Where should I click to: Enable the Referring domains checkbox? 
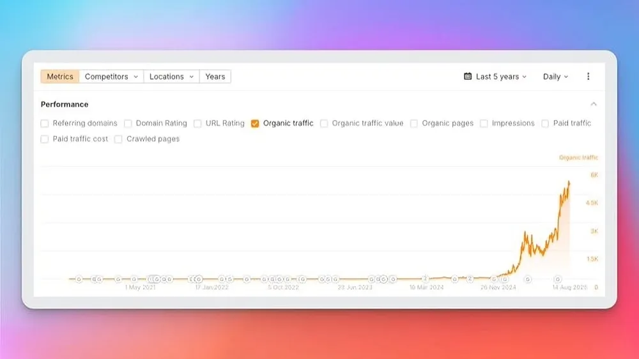click(x=45, y=123)
